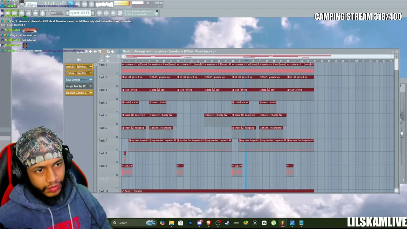Screen dimensions: 407x229
Task: Open FL Studio from the taskbar
Action: tap(283, 223)
